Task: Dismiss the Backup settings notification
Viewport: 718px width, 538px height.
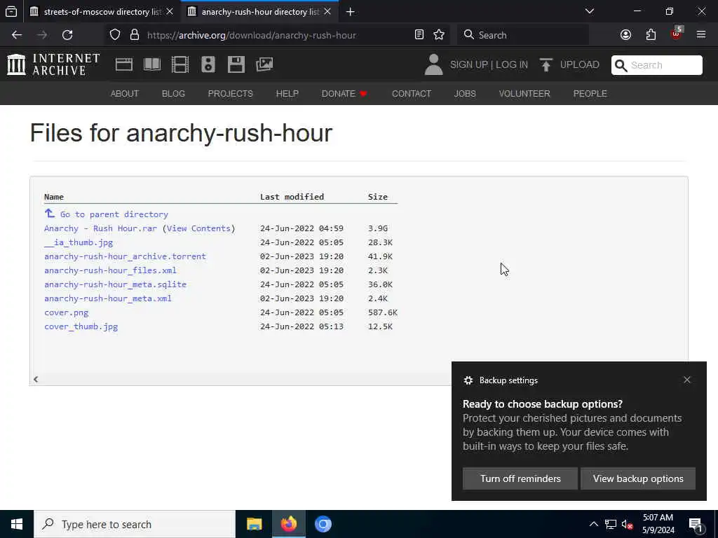Action: point(687,380)
